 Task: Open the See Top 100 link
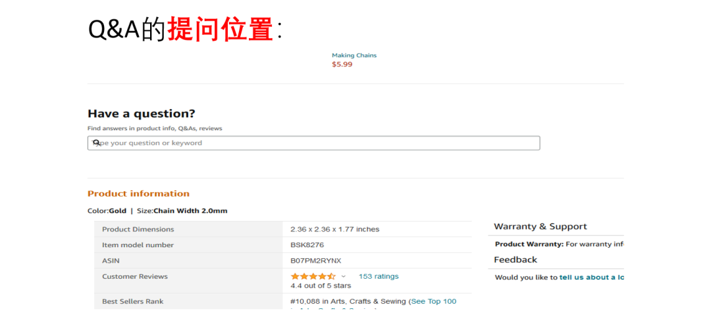tap(433, 302)
